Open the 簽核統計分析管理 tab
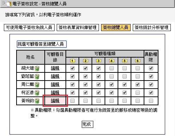Viewport: 175px width, 136px height. 152,28
